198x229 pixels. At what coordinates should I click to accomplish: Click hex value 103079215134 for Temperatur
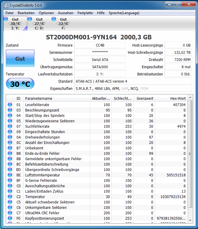tap(173, 197)
